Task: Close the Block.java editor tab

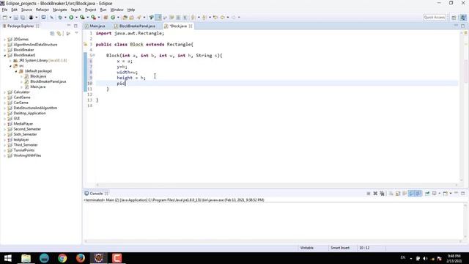Action: 191,26
